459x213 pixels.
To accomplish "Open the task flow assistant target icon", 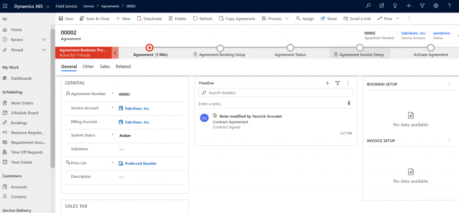I will [x=381, y=6].
